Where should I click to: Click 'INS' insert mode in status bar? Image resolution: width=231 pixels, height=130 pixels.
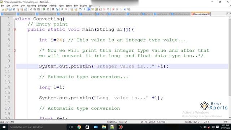coord(226,122)
